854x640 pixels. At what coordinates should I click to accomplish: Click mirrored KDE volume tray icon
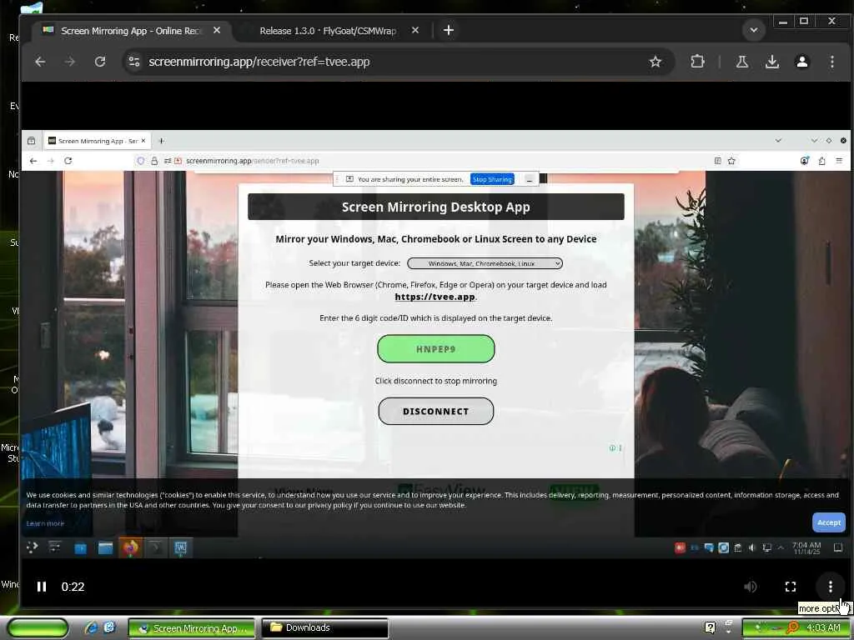pos(752,548)
